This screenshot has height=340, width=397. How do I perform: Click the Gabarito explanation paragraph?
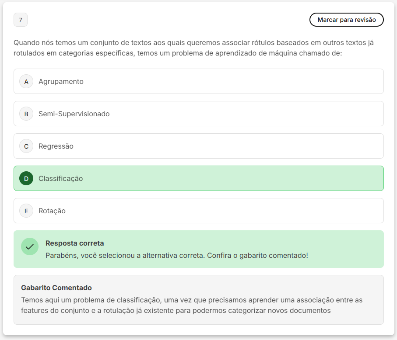pyautogui.click(x=192, y=305)
